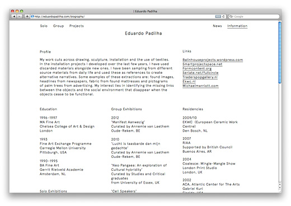Visit Balinhouseprojects.wordpress.com link

click(x=213, y=60)
